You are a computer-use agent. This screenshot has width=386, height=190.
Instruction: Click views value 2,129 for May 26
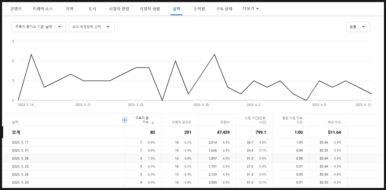(x=213, y=174)
